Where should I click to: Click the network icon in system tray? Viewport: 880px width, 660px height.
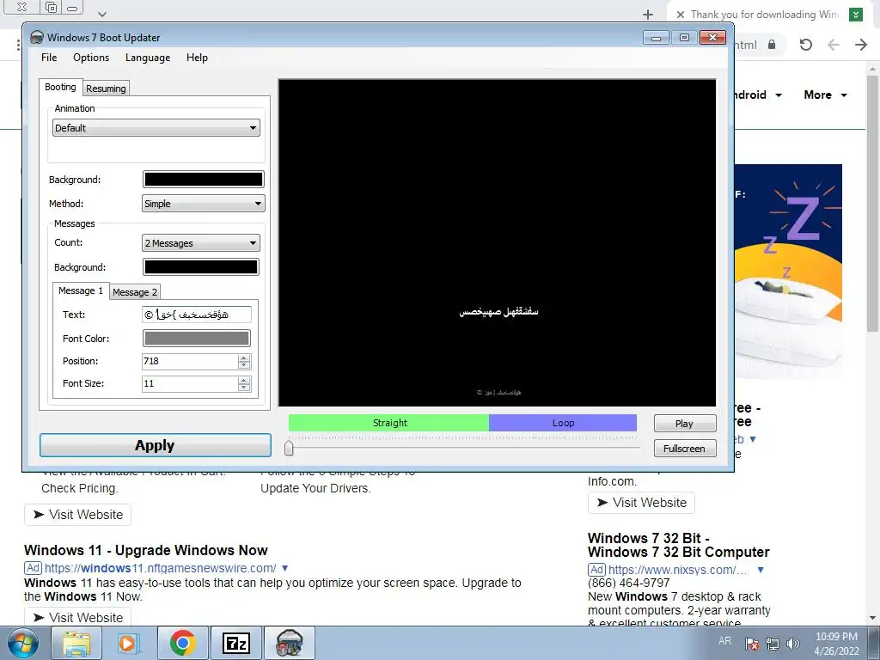[773, 643]
